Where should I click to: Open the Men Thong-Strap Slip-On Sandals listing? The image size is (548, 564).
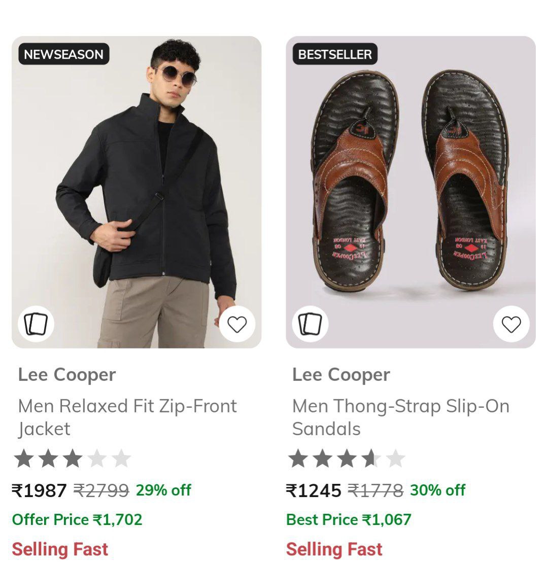pyautogui.click(x=401, y=417)
